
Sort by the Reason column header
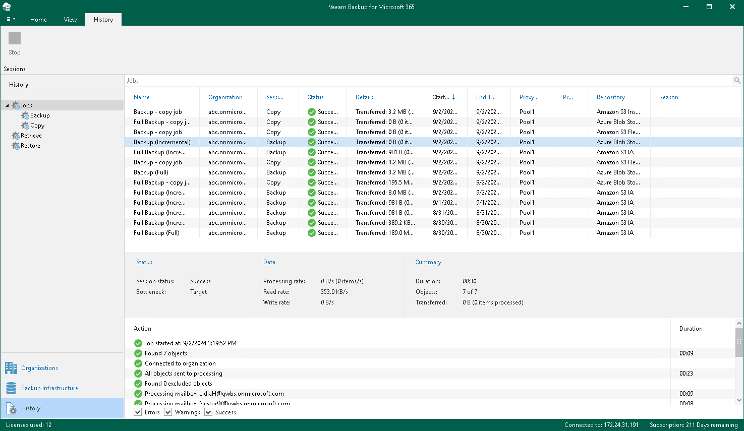(x=669, y=97)
